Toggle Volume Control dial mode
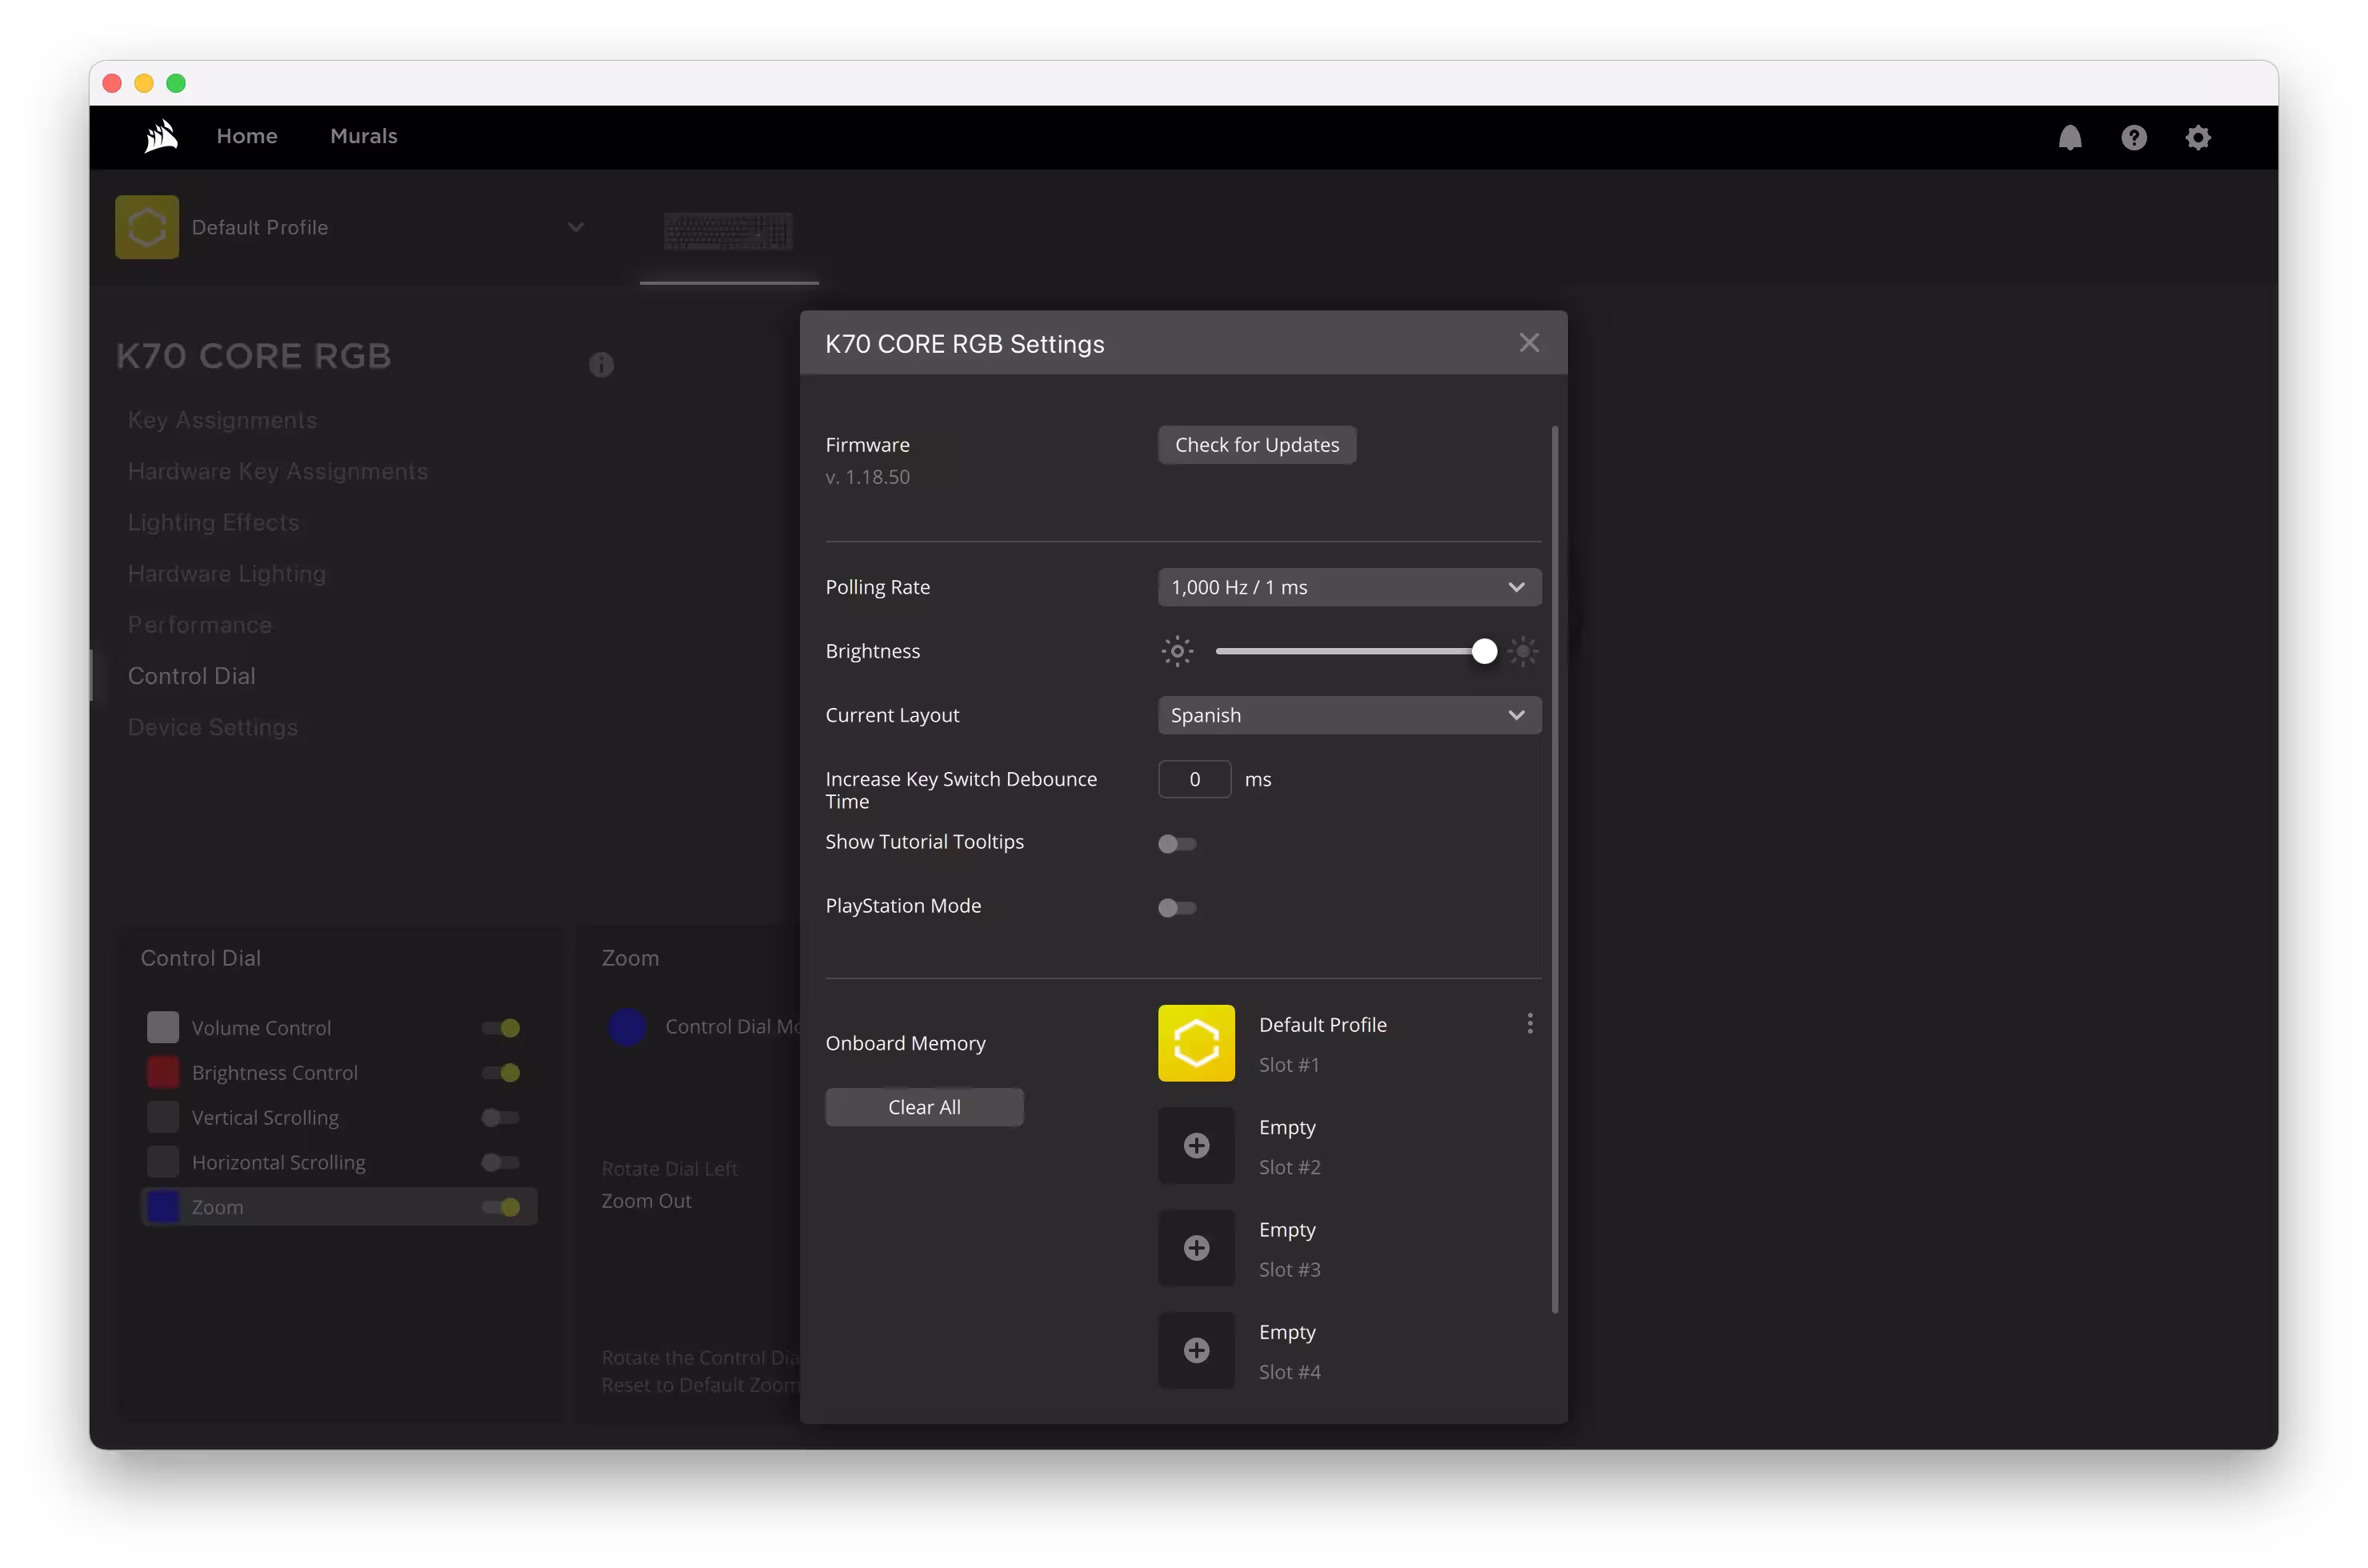This screenshot has width=2368, height=1568. pyautogui.click(x=501, y=1028)
